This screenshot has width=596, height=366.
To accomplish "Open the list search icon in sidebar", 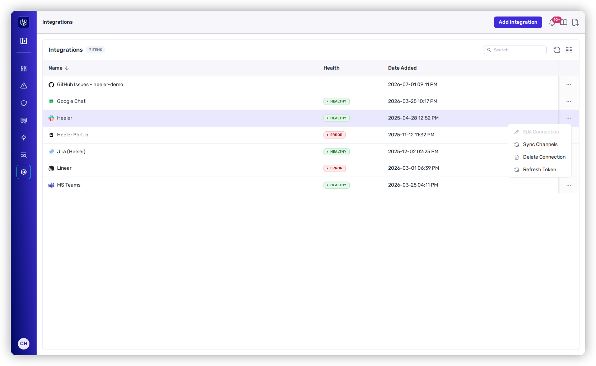I will point(24,155).
